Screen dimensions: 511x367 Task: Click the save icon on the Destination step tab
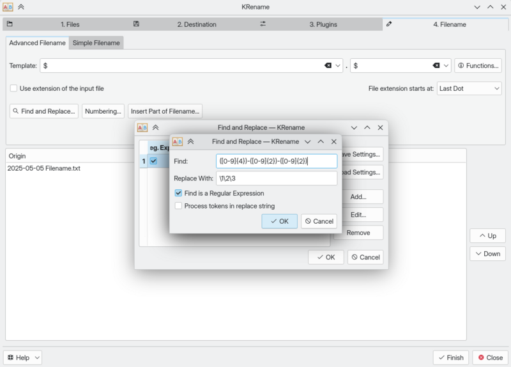tap(136, 24)
